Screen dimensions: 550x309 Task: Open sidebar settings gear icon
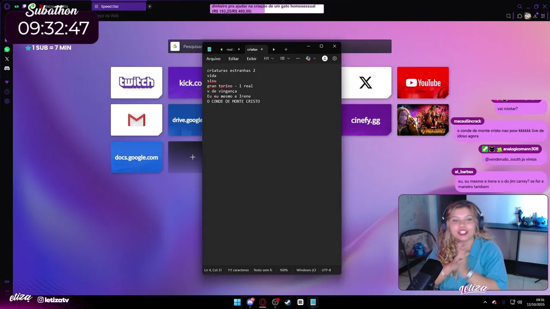tap(7, 101)
